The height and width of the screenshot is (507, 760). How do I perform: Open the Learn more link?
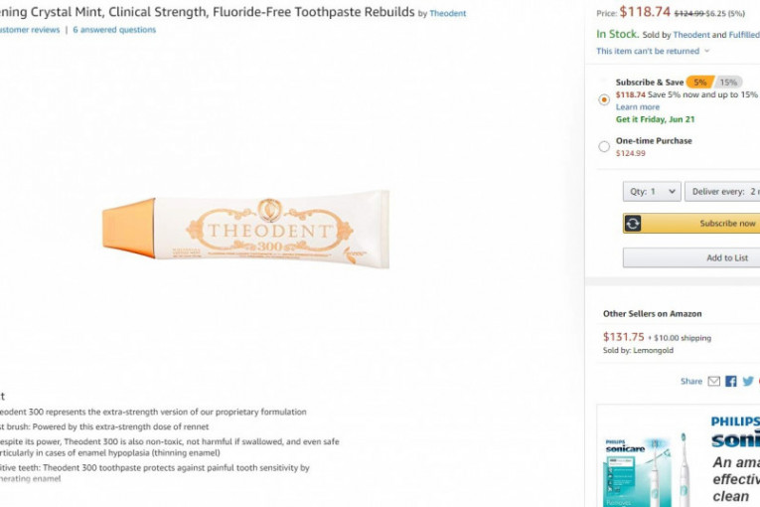coord(637,107)
